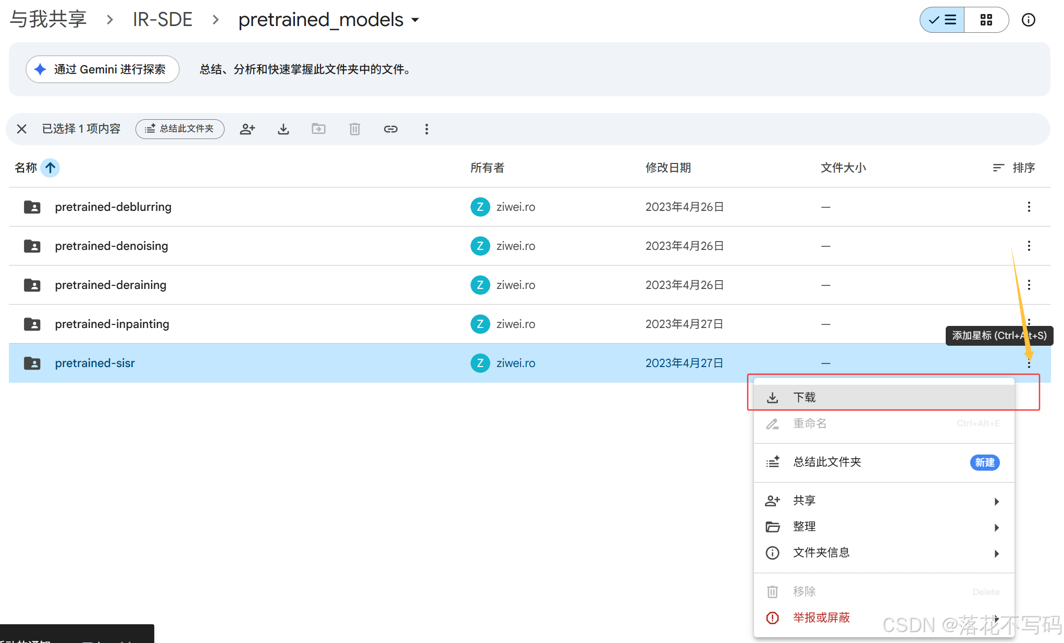Click the share person-add toolbar icon
The width and height of the screenshot is (1064, 643).
pyautogui.click(x=248, y=129)
